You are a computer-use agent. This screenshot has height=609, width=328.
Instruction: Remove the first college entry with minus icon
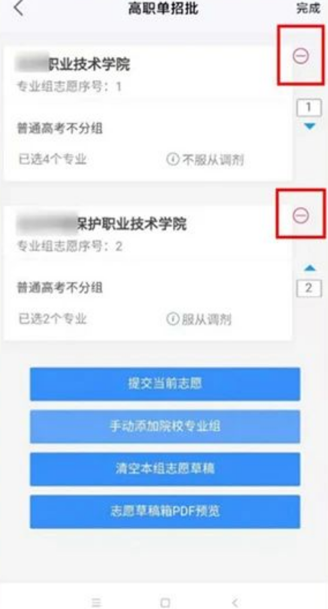coord(301,55)
